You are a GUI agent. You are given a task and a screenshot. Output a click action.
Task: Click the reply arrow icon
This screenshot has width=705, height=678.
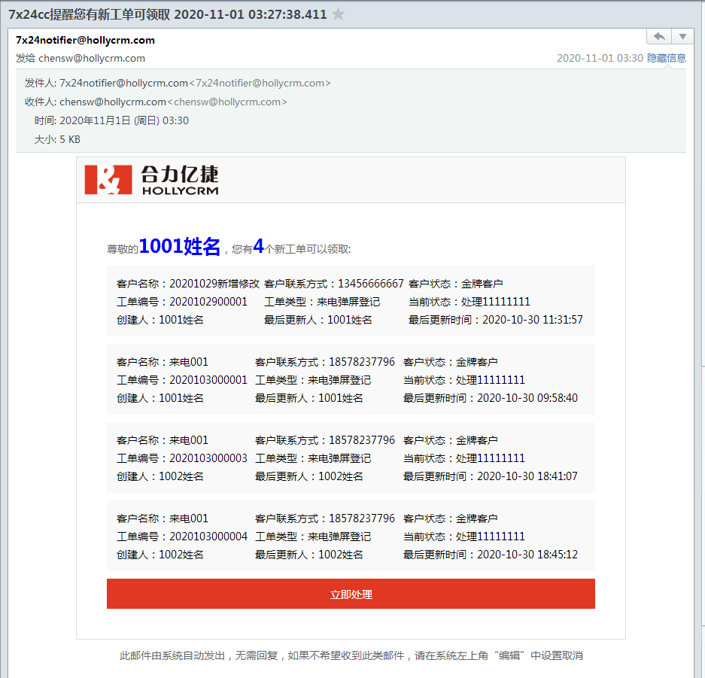coord(658,37)
